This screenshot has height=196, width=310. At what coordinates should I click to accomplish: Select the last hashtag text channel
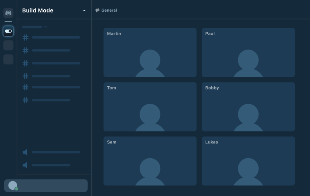pyautogui.click(x=46, y=100)
